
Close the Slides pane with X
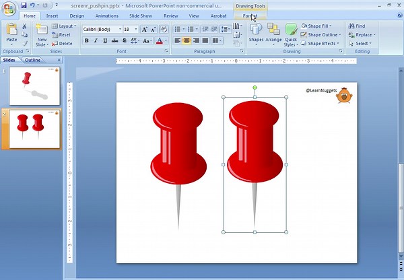(59, 60)
